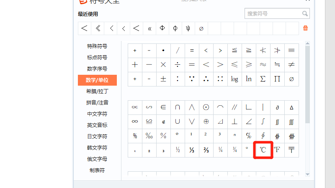
Task: Insert the division ÷ sign
Action: (178, 64)
